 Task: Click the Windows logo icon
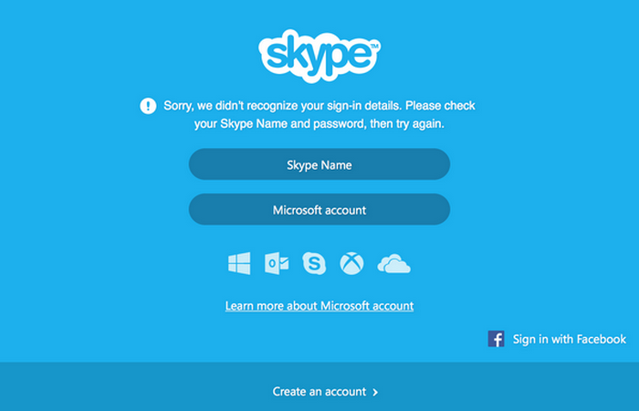coord(239,264)
